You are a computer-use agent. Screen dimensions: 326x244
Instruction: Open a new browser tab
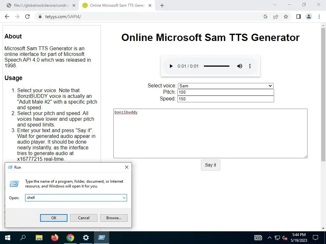coord(162,6)
